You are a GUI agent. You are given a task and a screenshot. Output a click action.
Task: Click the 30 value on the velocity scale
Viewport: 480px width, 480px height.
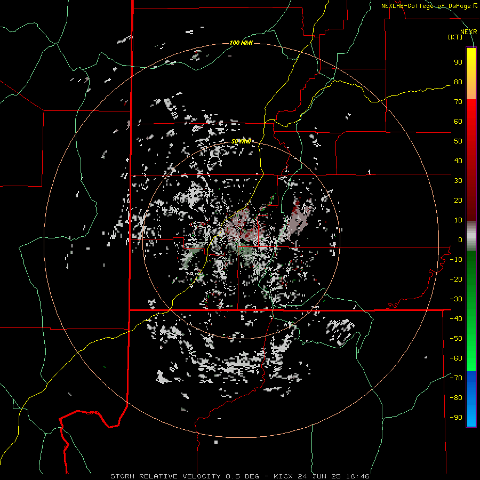coord(458,181)
